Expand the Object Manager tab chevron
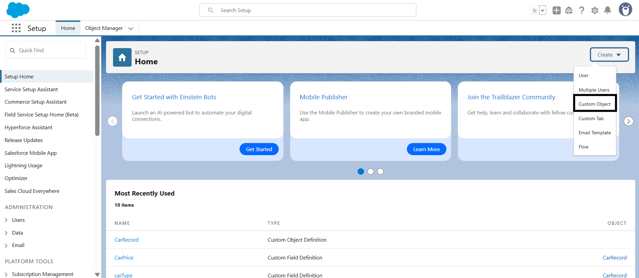 [131, 29]
